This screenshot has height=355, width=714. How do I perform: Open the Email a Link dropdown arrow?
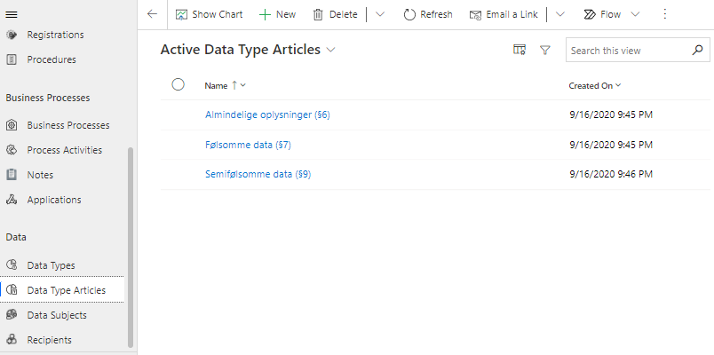pos(559,14)
